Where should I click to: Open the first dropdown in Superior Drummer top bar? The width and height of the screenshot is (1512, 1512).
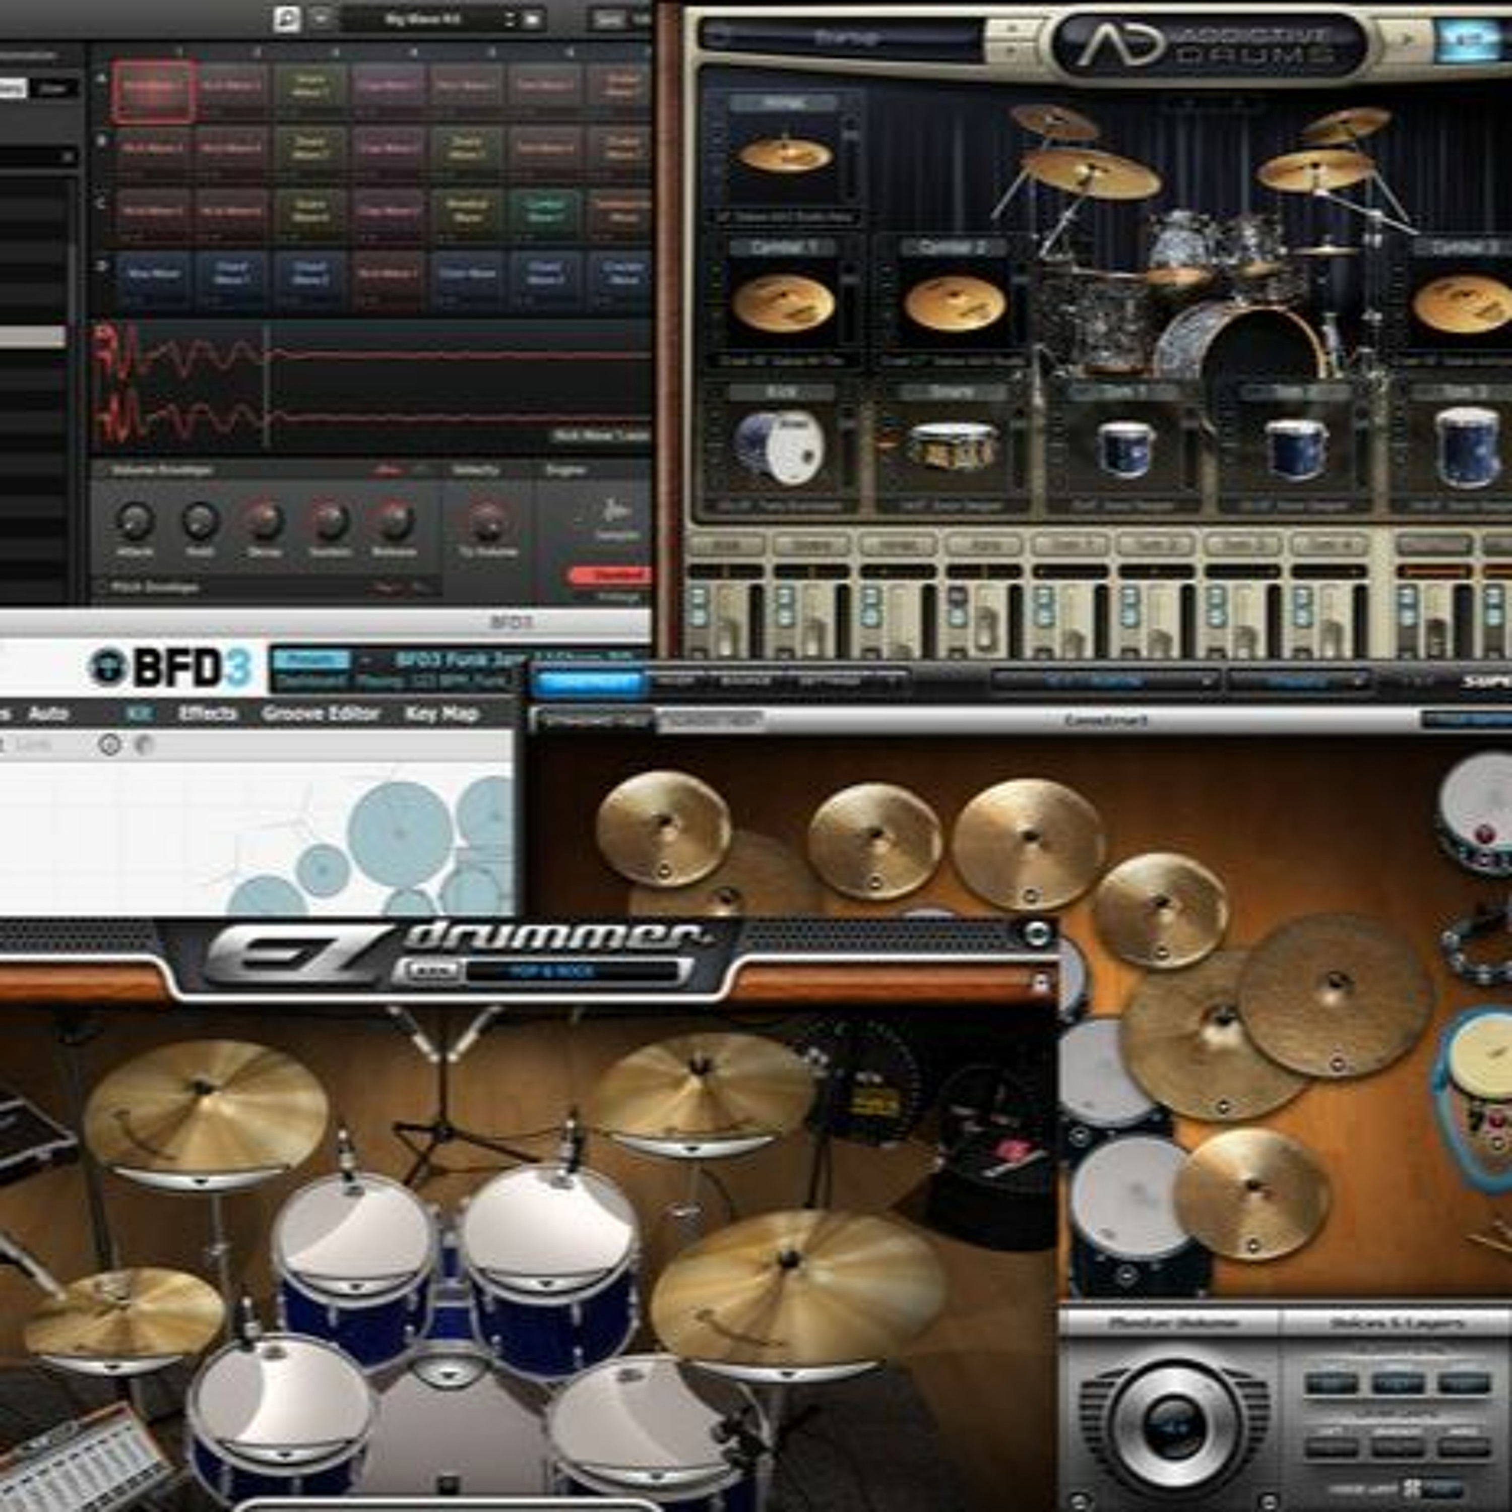tap(1105, 681)
